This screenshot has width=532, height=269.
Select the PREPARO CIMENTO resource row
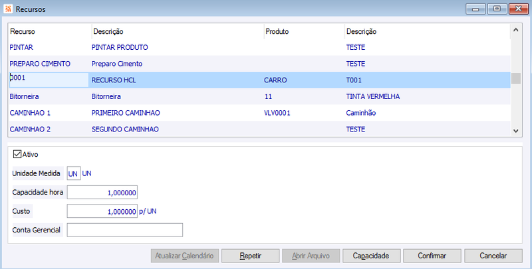pyautogui.click(x=259, y=64)
